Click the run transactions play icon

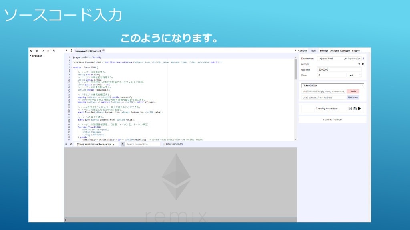[x=360, y=109]
